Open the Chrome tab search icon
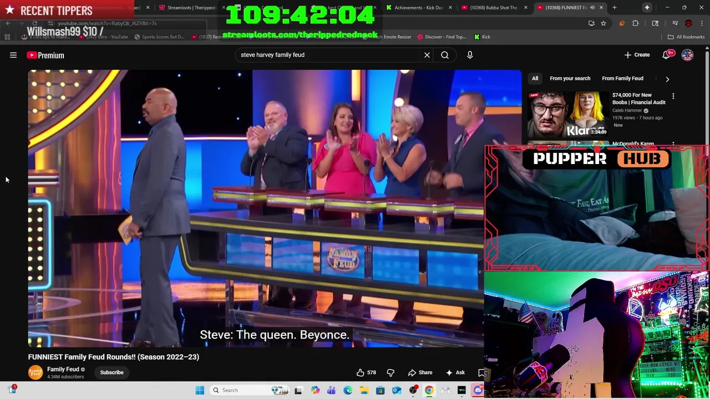710x399 pixels. point(655,23)
